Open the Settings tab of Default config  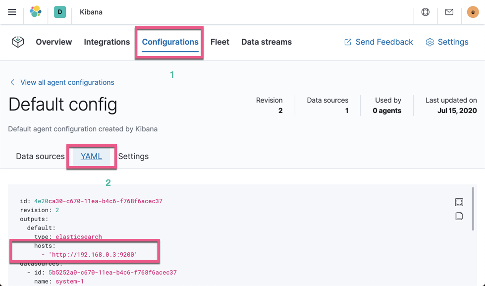(133, 156)
